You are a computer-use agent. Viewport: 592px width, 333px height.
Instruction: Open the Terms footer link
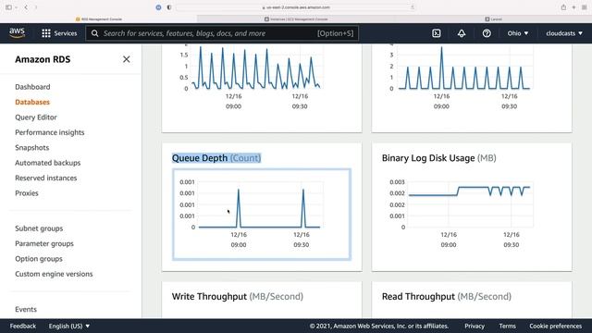[507, 326]
